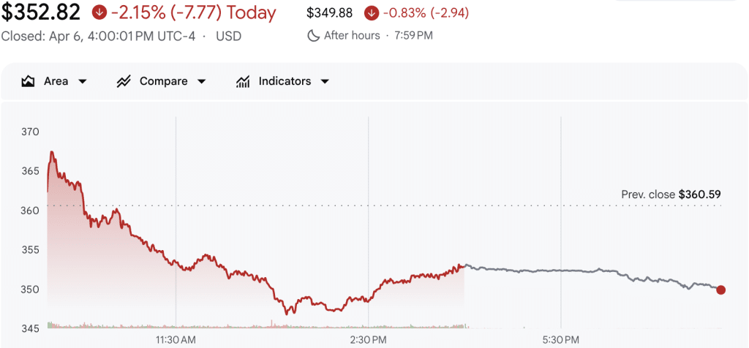Click the 5:30 PM time axis label
This screenshot has height=348, width=749.
(561, 340)
